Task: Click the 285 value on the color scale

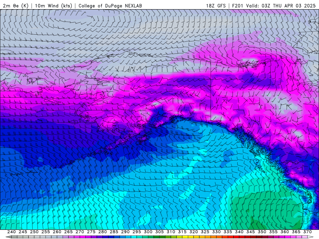Action: (114, 232)
